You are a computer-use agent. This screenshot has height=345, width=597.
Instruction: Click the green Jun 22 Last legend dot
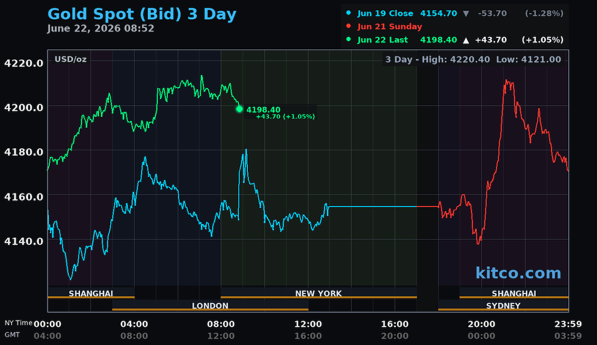(348, 40)
